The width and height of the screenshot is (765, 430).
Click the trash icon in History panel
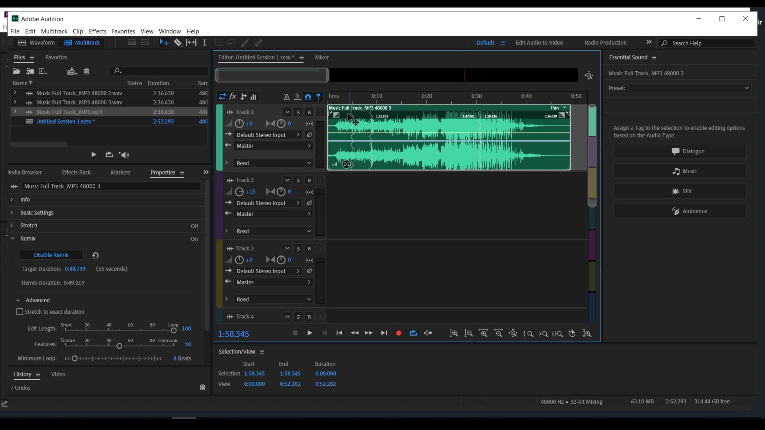point(202,387)
